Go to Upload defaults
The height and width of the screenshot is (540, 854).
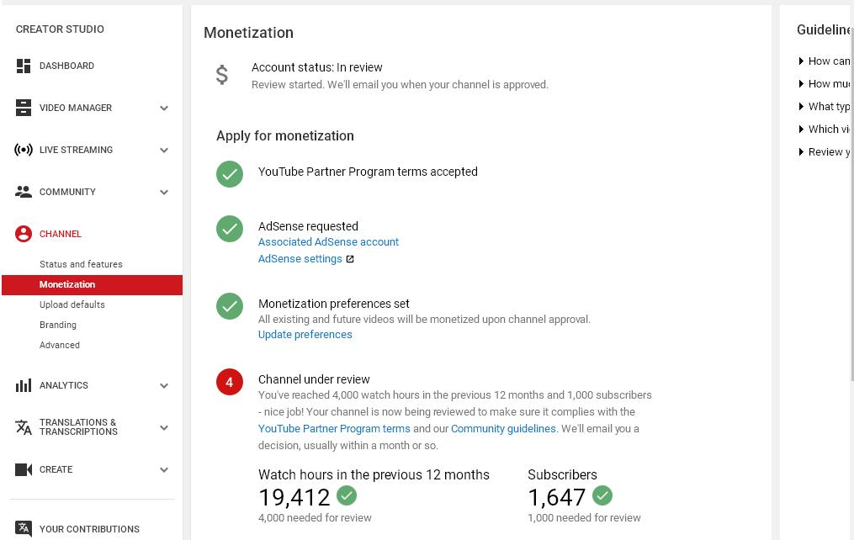pos(72,304)
